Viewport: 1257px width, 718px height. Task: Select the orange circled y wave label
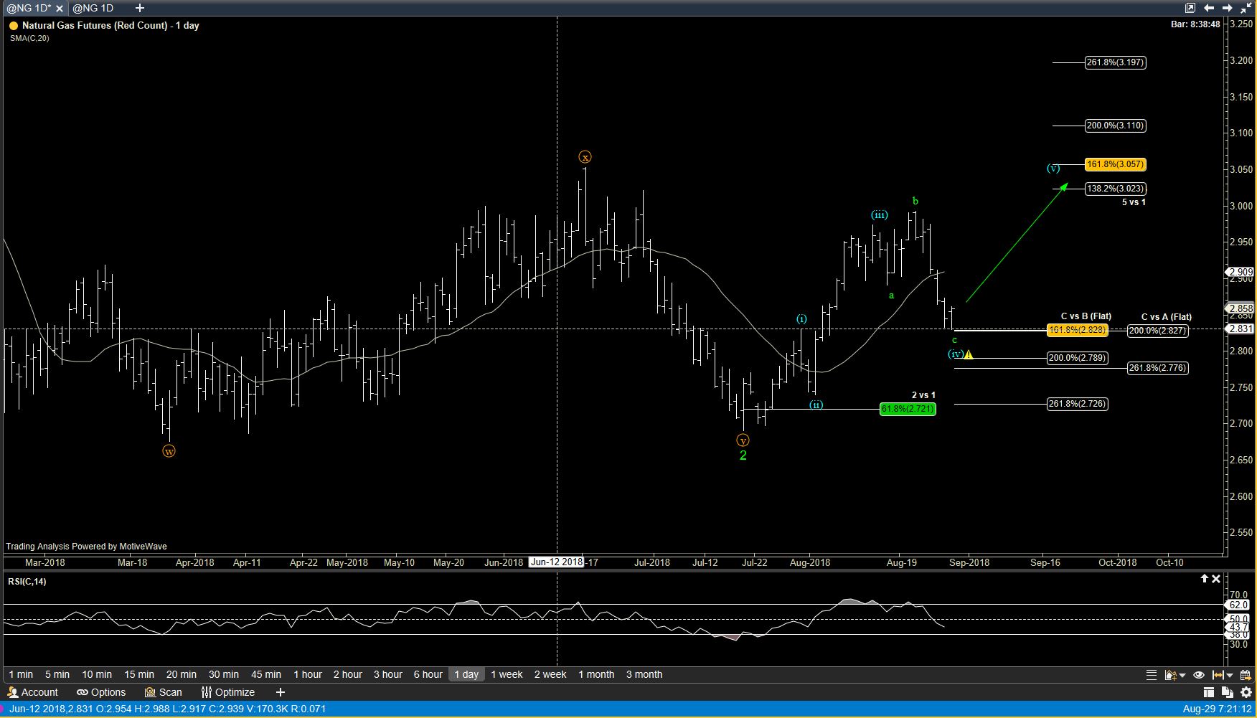pos(743,440)
